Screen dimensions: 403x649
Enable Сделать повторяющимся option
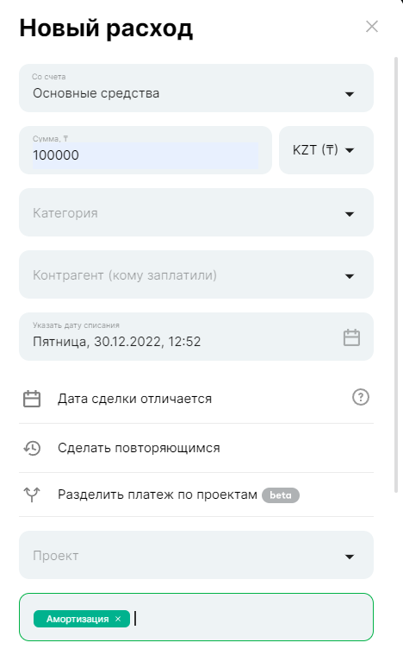point(196,448)
